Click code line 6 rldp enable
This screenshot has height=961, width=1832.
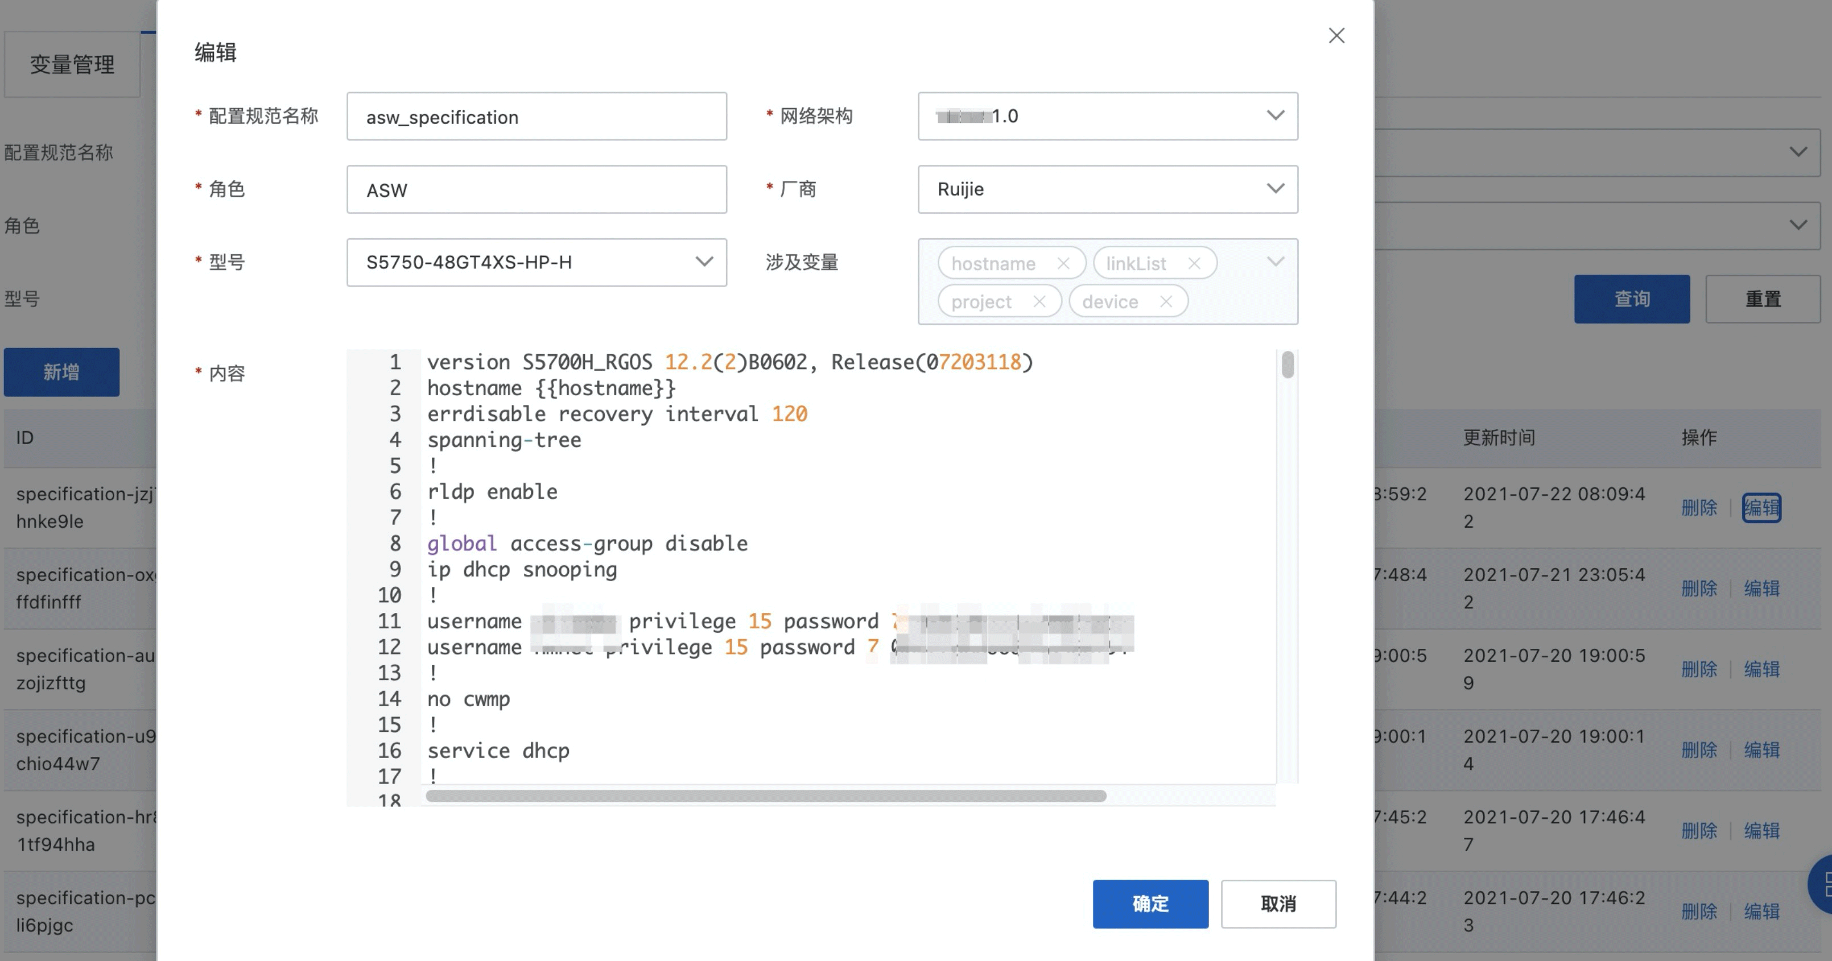[x=492, y=492]
